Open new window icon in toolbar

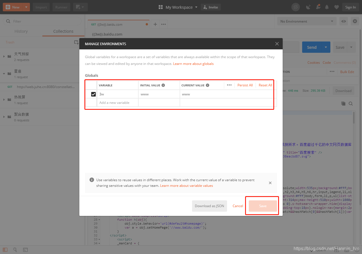click(80, 7)
